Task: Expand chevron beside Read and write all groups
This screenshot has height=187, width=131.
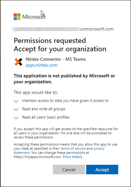Action: pyautogui.click(x=16, y=109)
